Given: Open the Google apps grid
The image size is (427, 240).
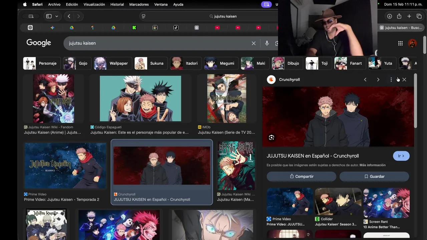Looking at the screenshot, I should pos(400,43).
